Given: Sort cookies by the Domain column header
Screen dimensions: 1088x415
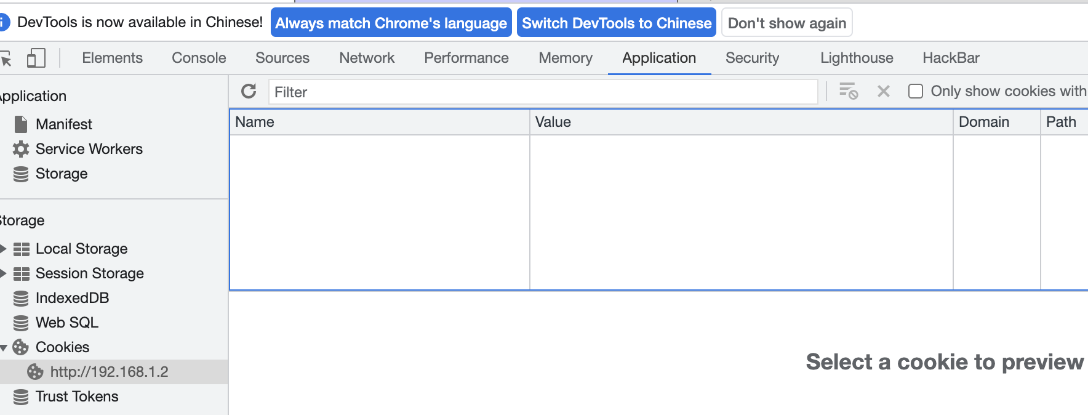Looking at the screenshot, I should point(997,122).
